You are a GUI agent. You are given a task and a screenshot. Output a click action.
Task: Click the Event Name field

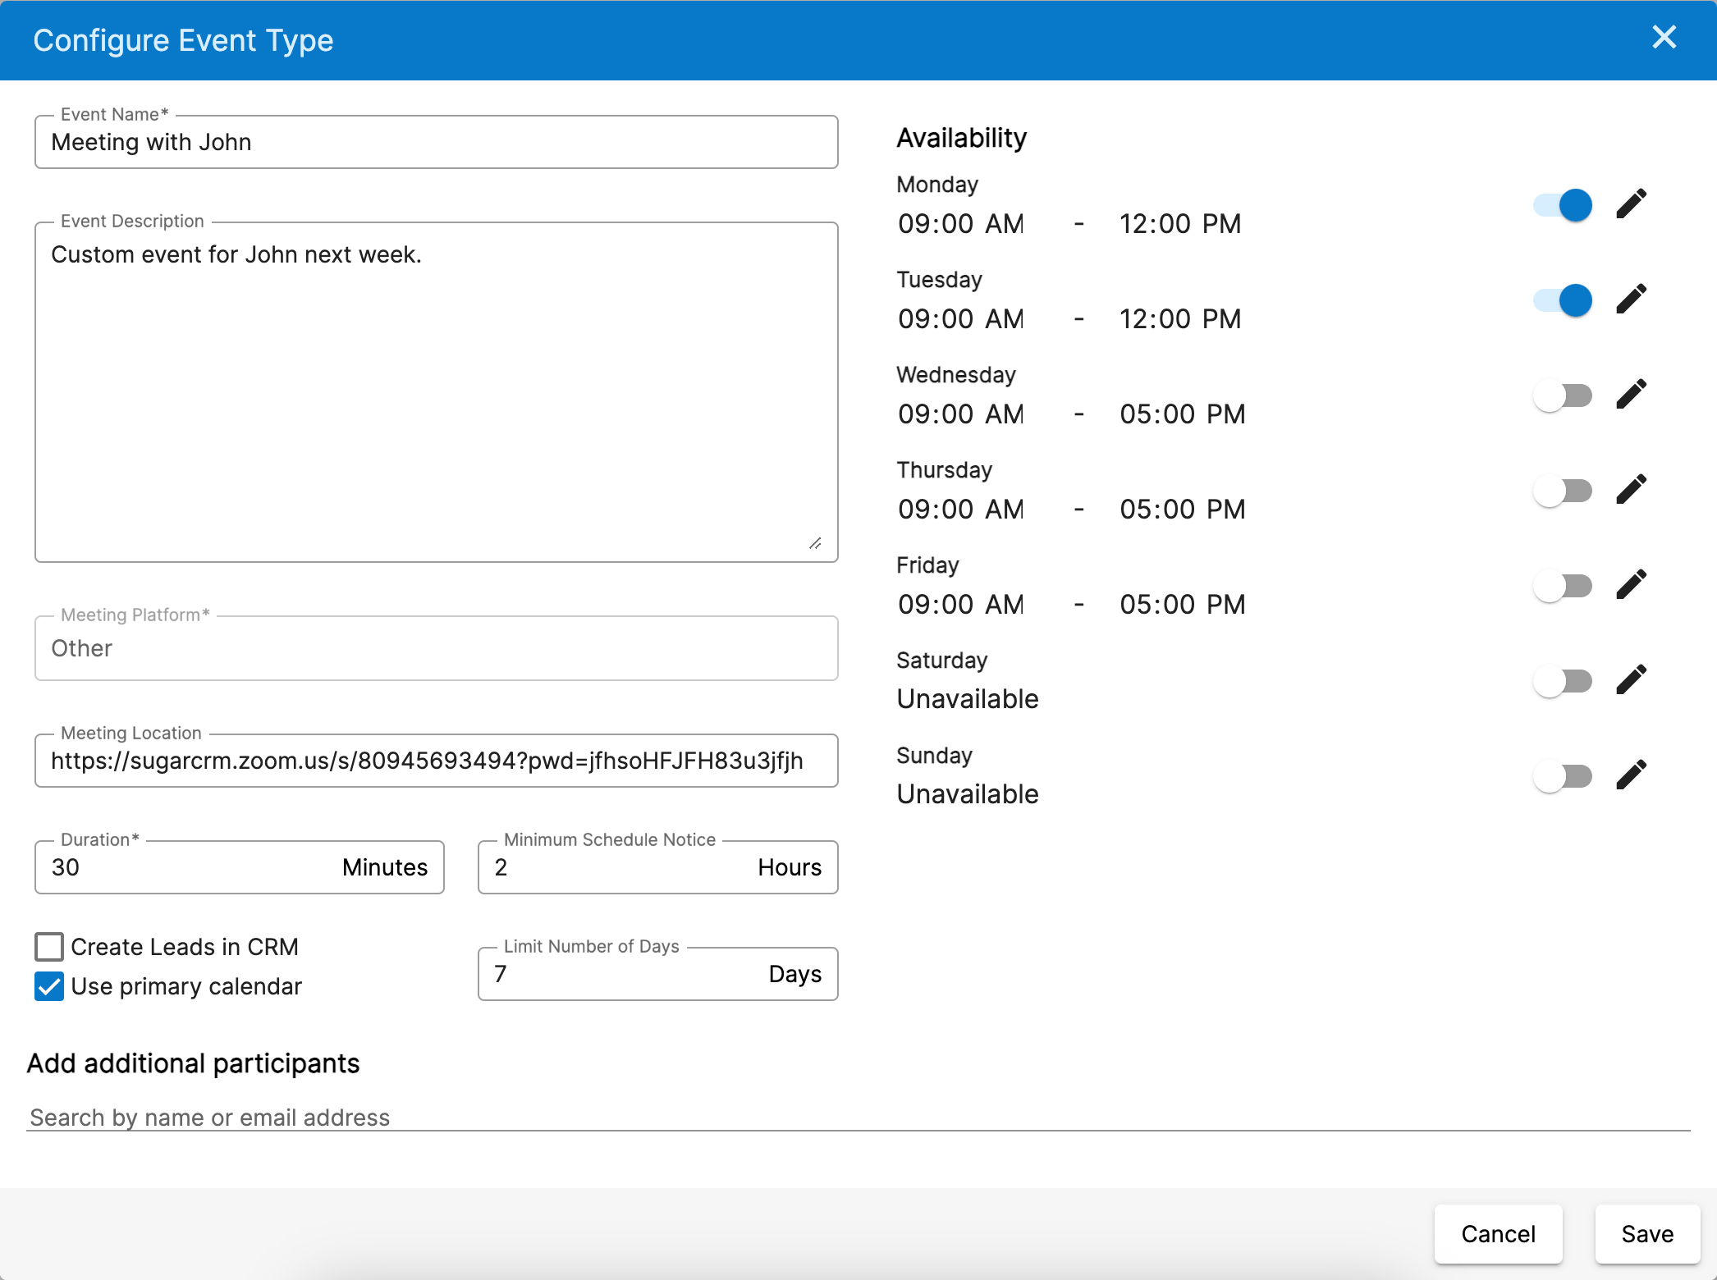(x=437, y=142)
